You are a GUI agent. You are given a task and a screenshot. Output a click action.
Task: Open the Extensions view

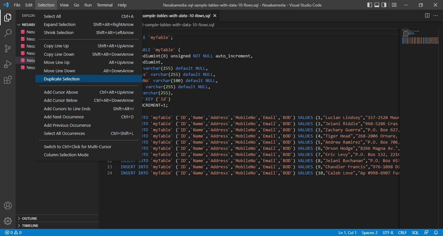(x=8, y=80)
